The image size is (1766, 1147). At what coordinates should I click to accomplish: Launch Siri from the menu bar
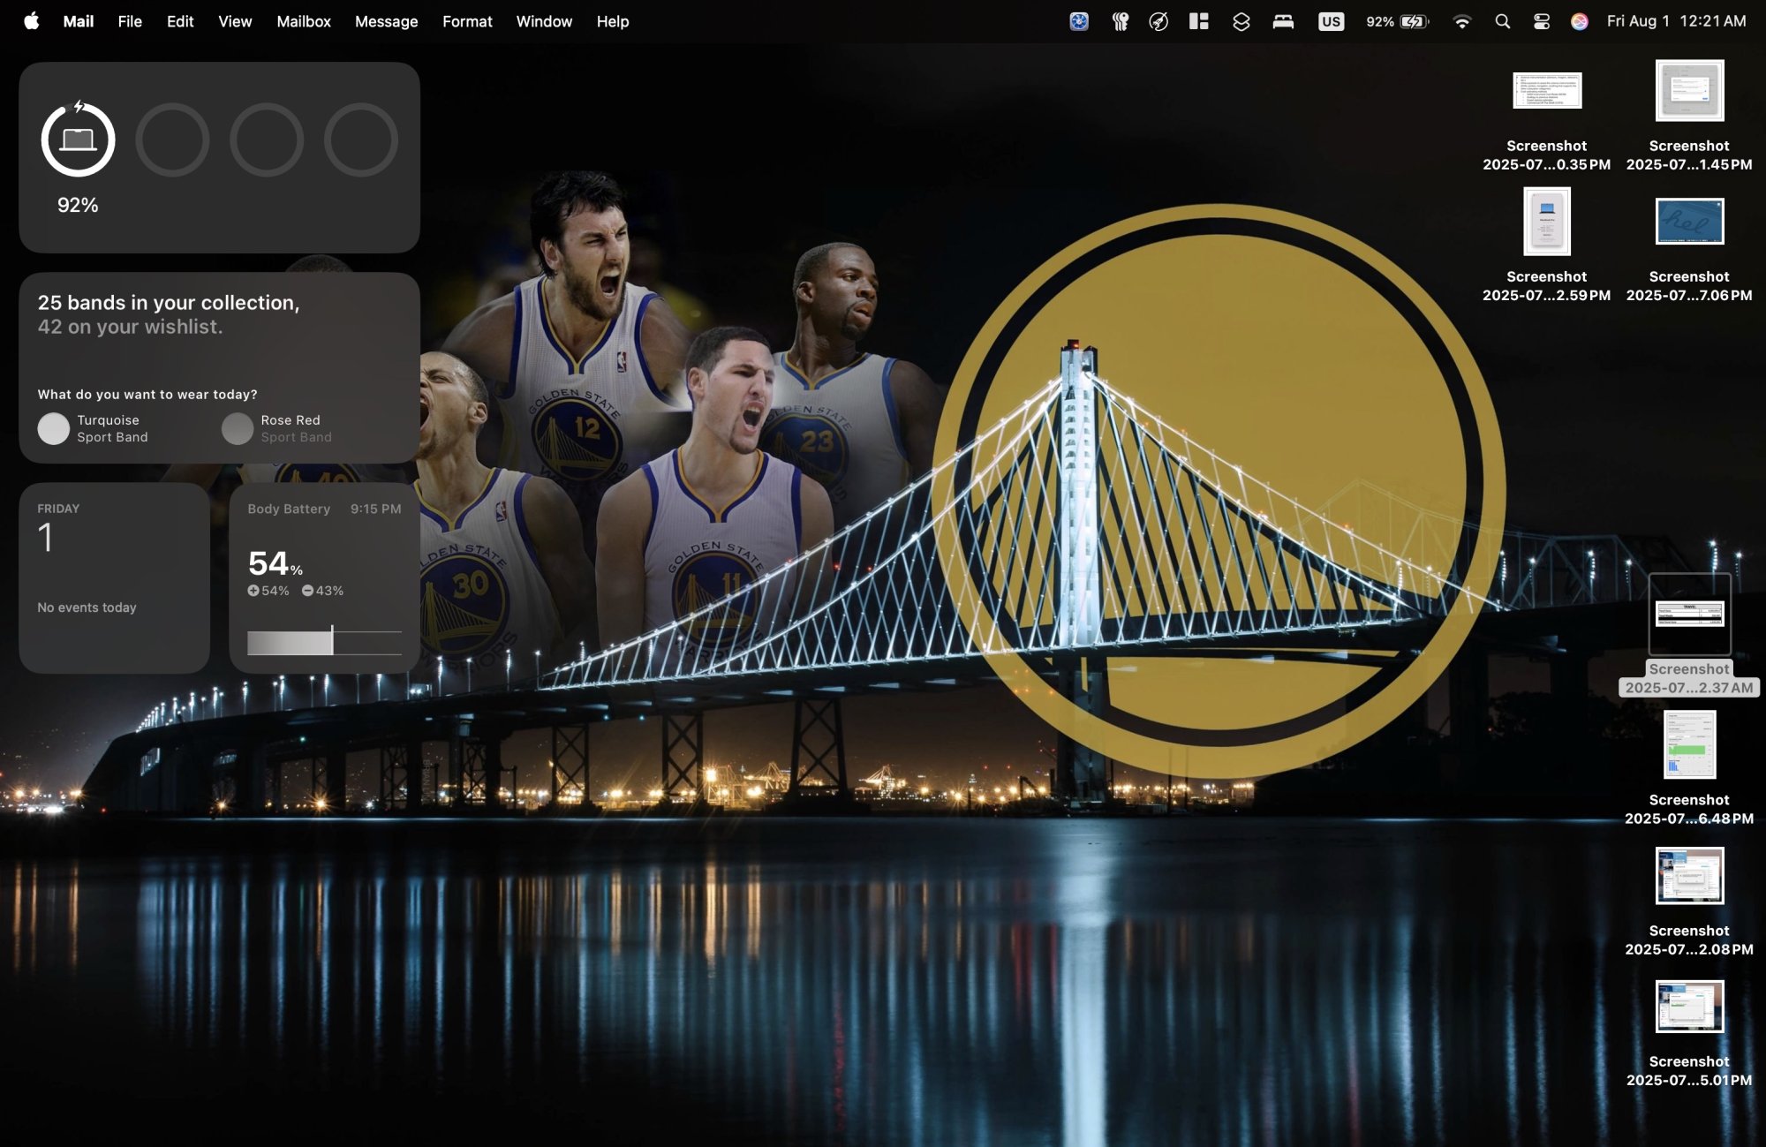[x=1580, y=21]
